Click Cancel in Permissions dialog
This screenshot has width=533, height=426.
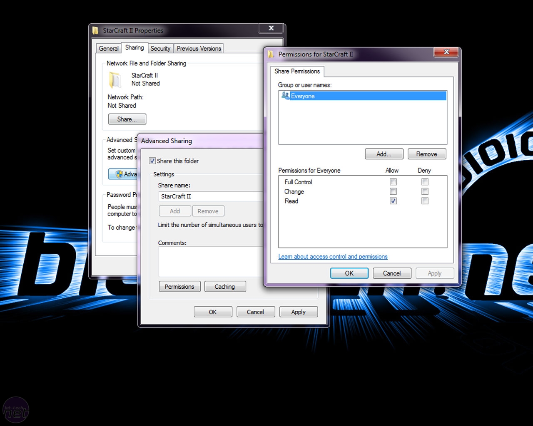tap(392, 273)
